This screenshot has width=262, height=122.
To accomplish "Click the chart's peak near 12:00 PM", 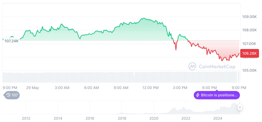I will pyautogui.click(x=143, y=18).
